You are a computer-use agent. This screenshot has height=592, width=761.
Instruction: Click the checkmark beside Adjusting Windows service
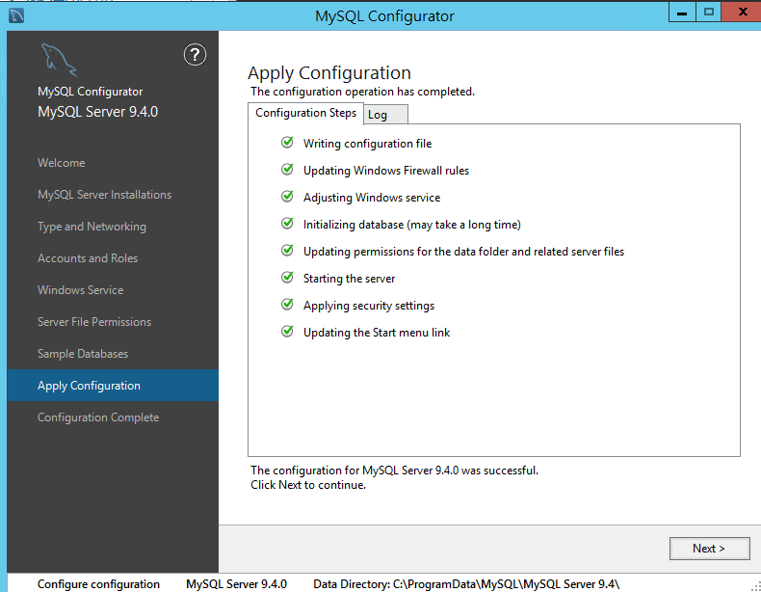287,196
